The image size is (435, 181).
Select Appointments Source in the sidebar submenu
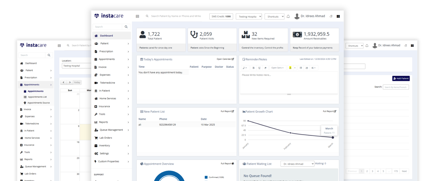(x=38, y=103)
